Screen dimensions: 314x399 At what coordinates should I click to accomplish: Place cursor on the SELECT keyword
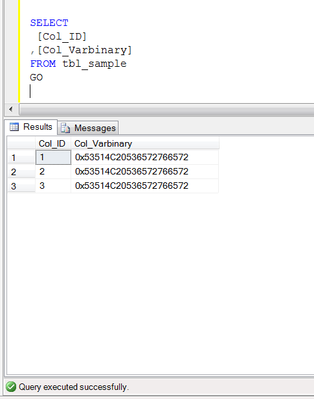49,23
